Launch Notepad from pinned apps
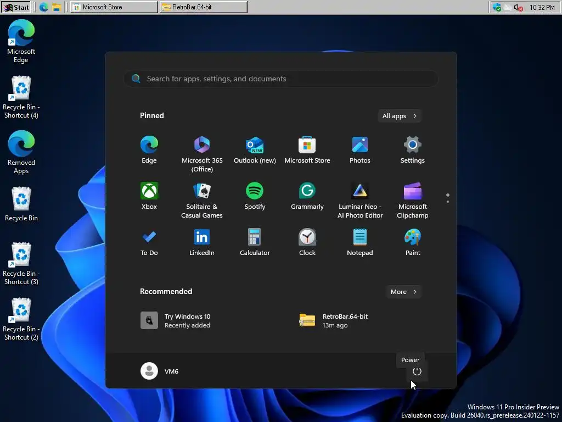Screen dimensions: 562x422 [360, 242]
